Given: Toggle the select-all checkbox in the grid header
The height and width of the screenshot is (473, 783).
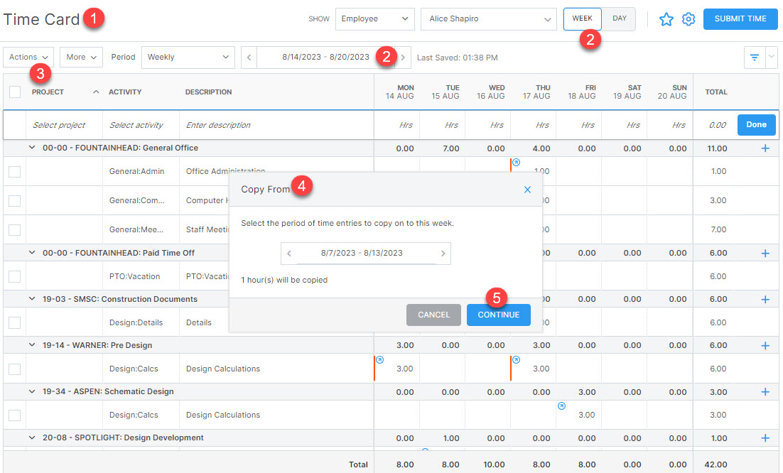Looking at the screenshot, I should pos(14,92).
